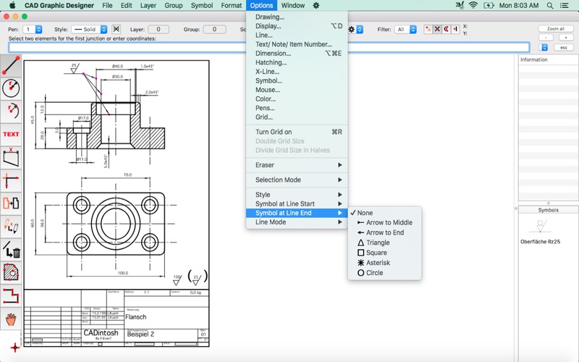Turn Grid on from the Options menu
The height and width of the screenshot is (362, 579).
pos(297,132)
